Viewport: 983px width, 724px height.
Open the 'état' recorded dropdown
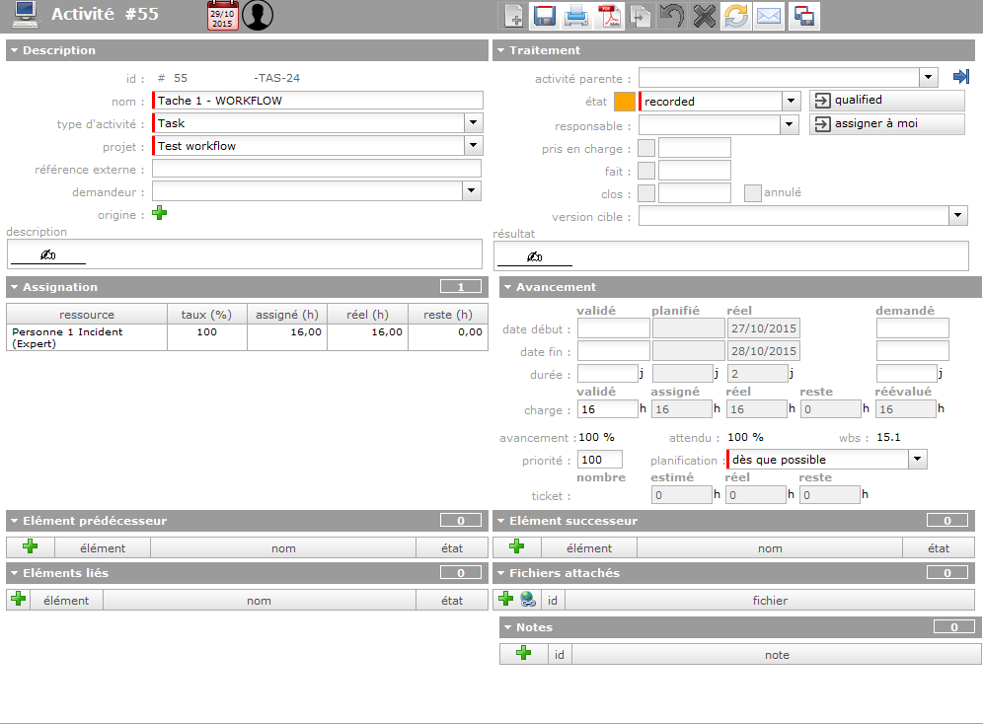(x=791, y=101)
